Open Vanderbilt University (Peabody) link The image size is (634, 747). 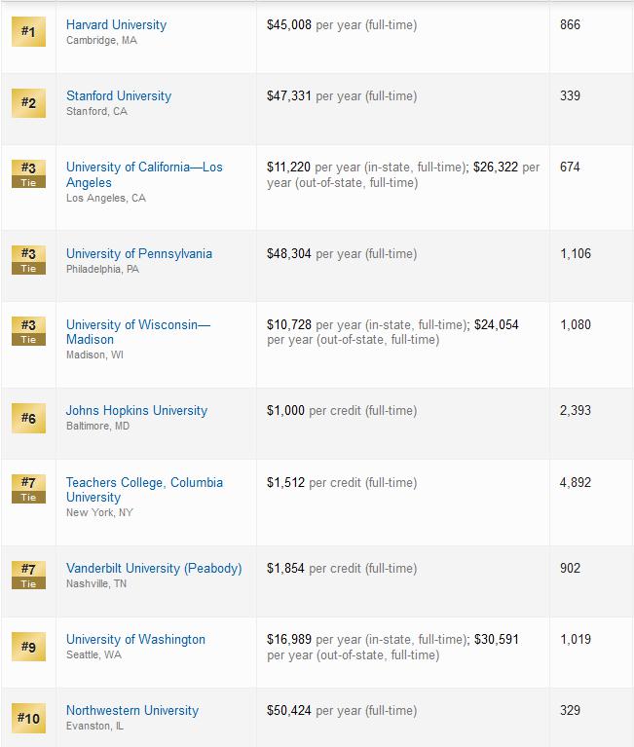pyautogui.click(x=154, y=569)
